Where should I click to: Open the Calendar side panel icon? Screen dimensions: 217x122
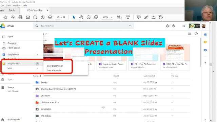point(205,35)
